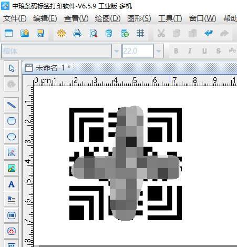Open the 窗口(W) menu

tap(203, 18)
